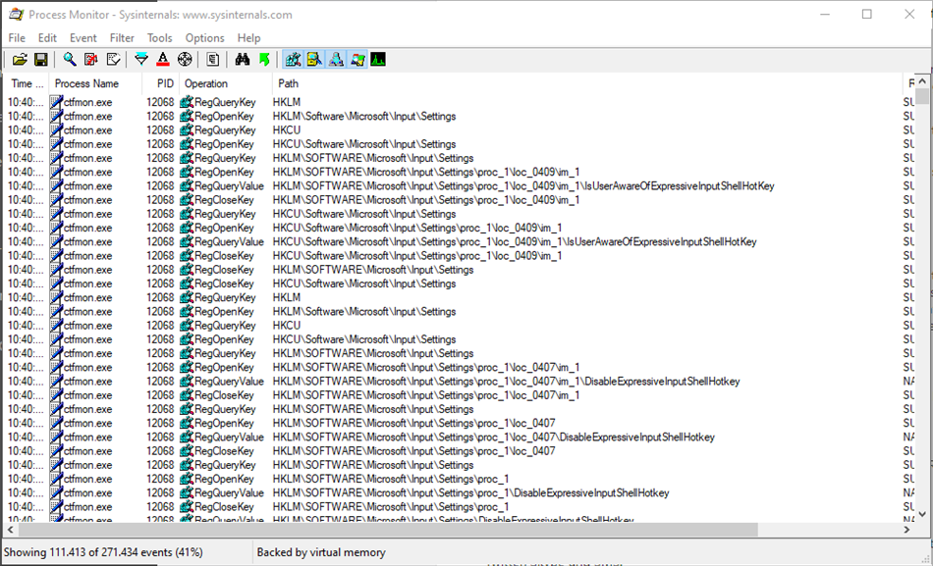Screen dimensions: 933x566
Task: Toggle event capture with the magnifier icon
Action: click(x=70, y=60)
